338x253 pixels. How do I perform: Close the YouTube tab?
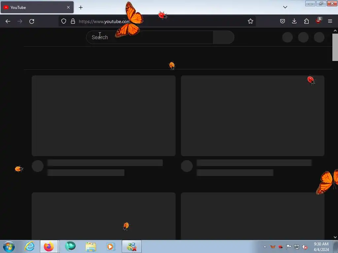click(68, 7)
